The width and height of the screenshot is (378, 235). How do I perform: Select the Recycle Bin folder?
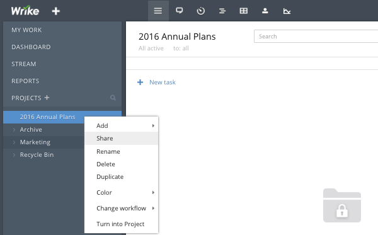pos(37,155)
